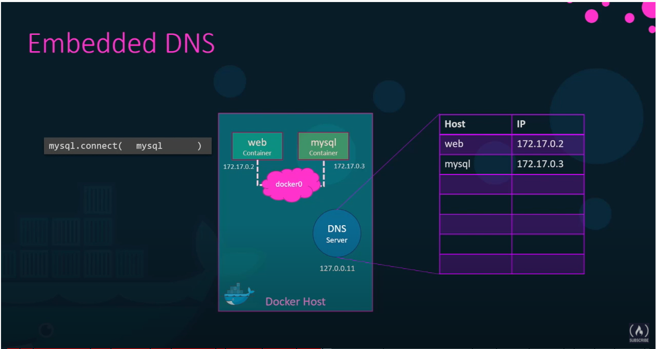The image size is (656, 349).
Task: Select the pink docker0 cloud shape
Action: point(289,184)
